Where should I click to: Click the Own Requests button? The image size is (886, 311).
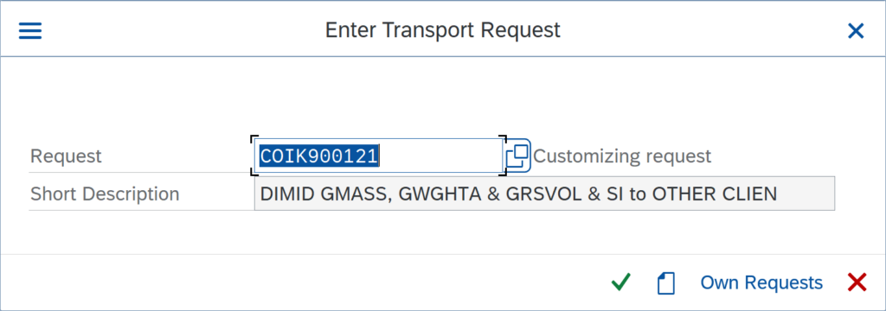(761, 282)
